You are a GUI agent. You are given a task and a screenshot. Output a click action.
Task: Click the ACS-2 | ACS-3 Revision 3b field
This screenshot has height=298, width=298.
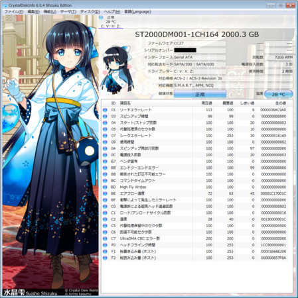point(234,78)
